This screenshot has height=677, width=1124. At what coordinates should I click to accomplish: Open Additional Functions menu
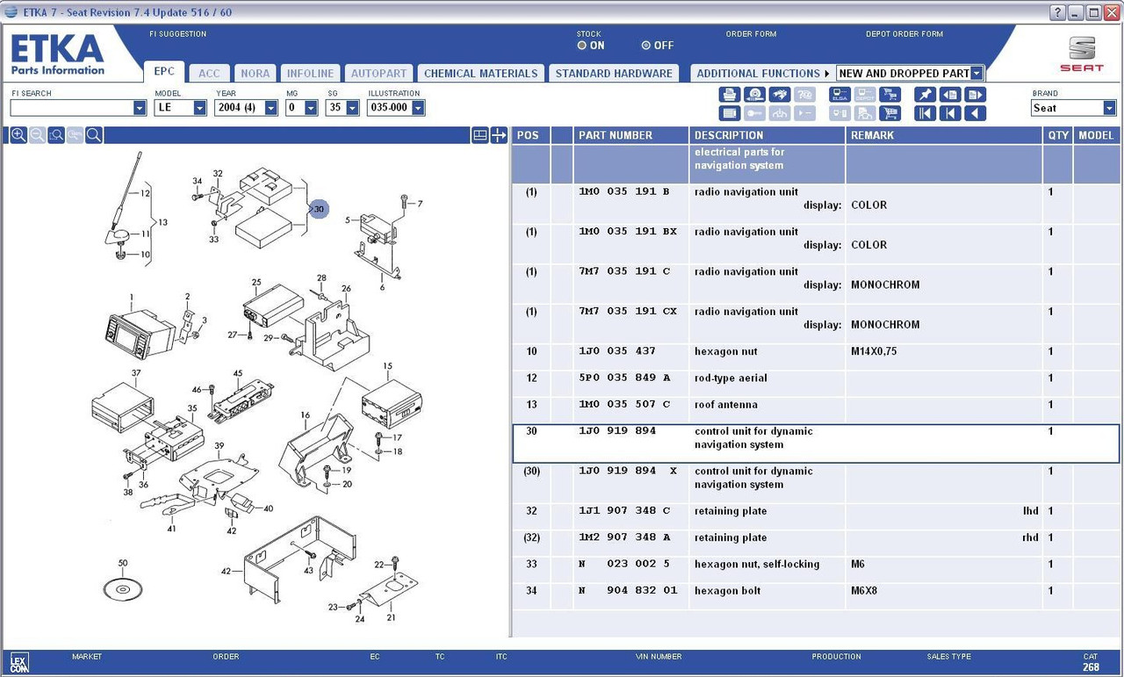[763, 74]
